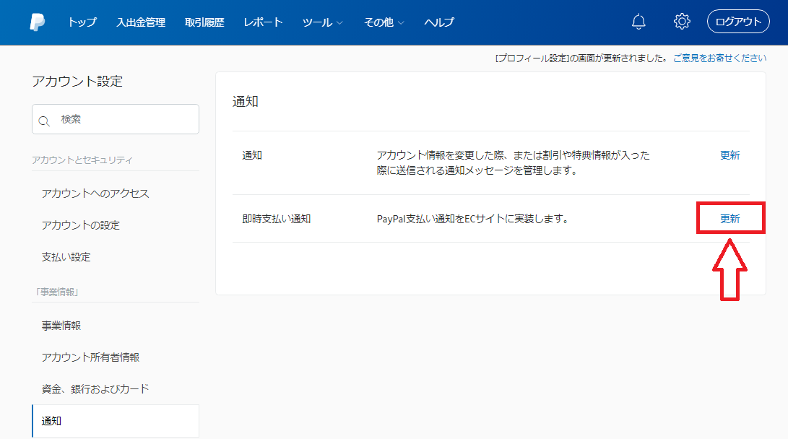The width and height of the screenshot is (788, 439).
Task: Click the PayPal logo icon
Action: tap(37, 22)
